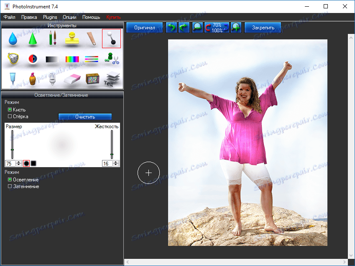Click the horizontal scrollbar right arrow

pyautogui.click(x=345, y=262)
